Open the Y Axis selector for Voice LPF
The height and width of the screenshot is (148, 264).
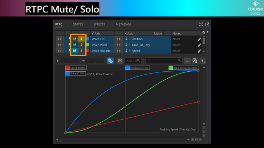pos(60,39)
